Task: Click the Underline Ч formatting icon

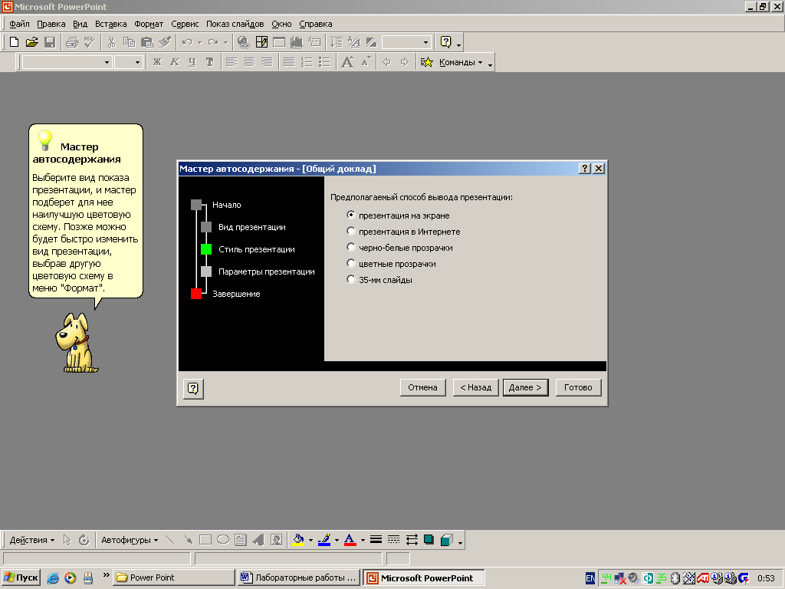Action: pyautogui.click(x=192, y=62)
